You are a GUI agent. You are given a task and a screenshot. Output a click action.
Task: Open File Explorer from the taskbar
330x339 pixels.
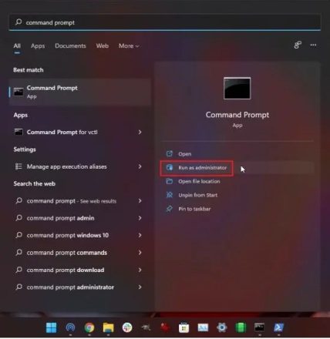108,327
